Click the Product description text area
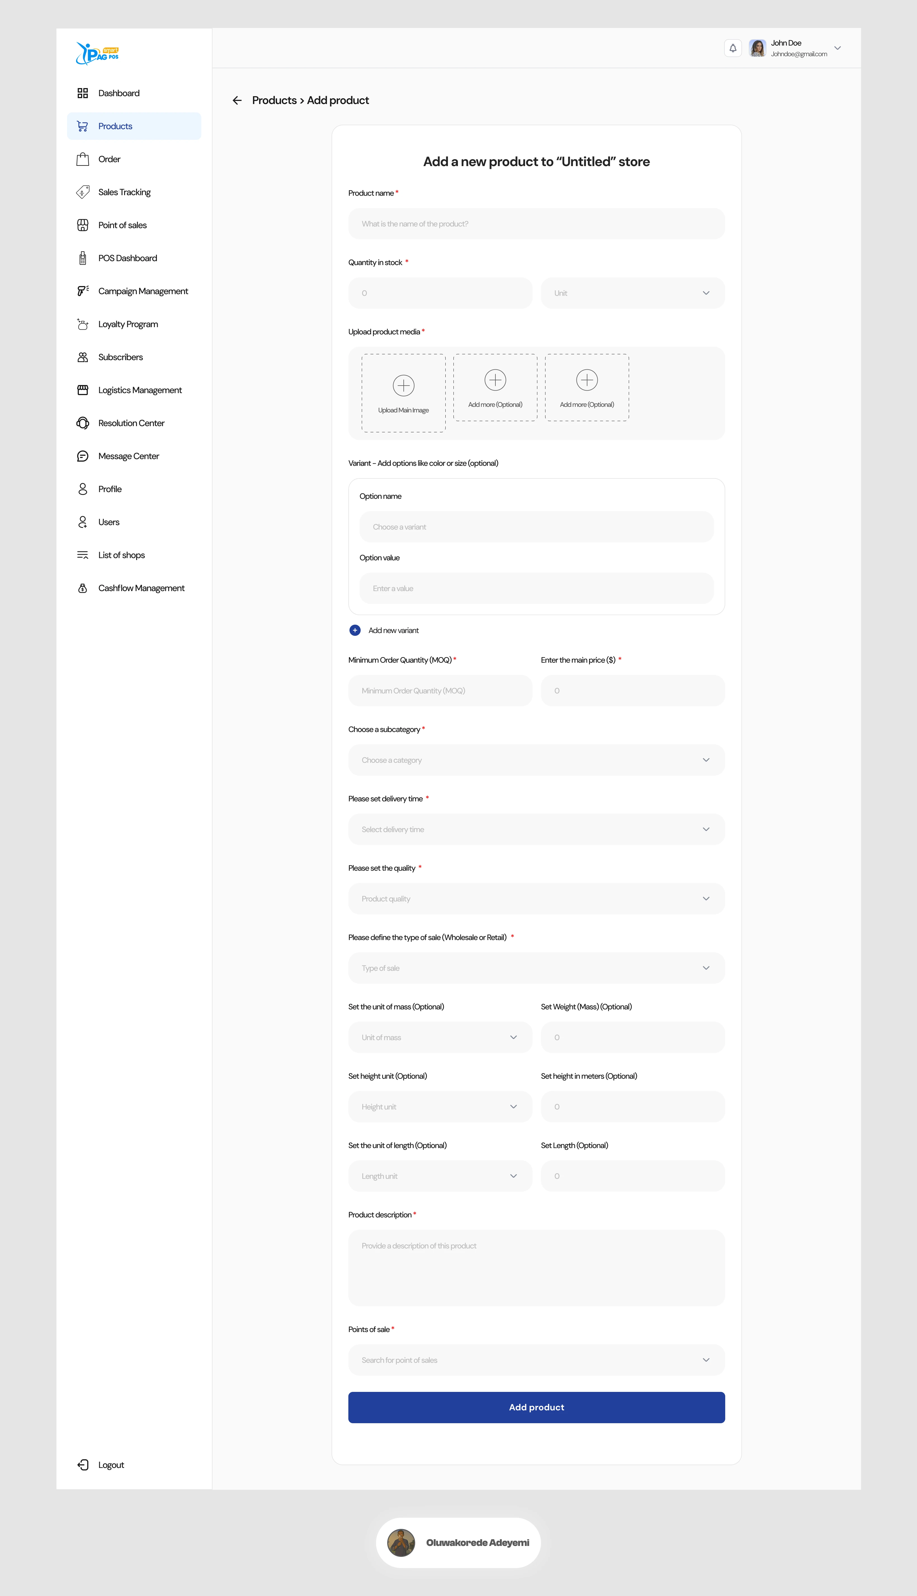This screenshot has height=1596, width=917. coord(537,1268)
